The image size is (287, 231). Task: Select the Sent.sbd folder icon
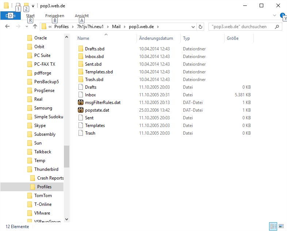[81, 64]
